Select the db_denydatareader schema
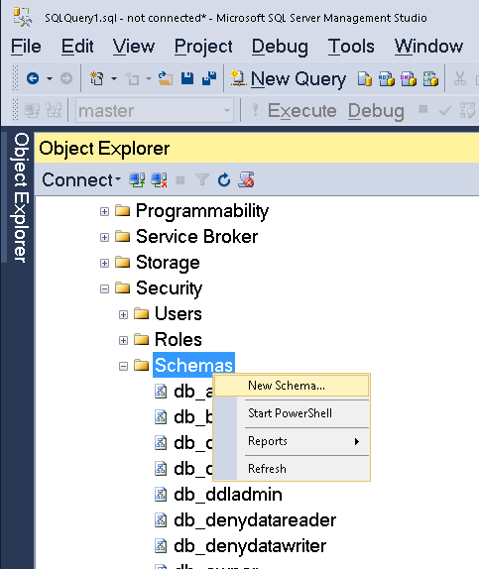This screenshot has width=479, height=569. pos(255,520)
